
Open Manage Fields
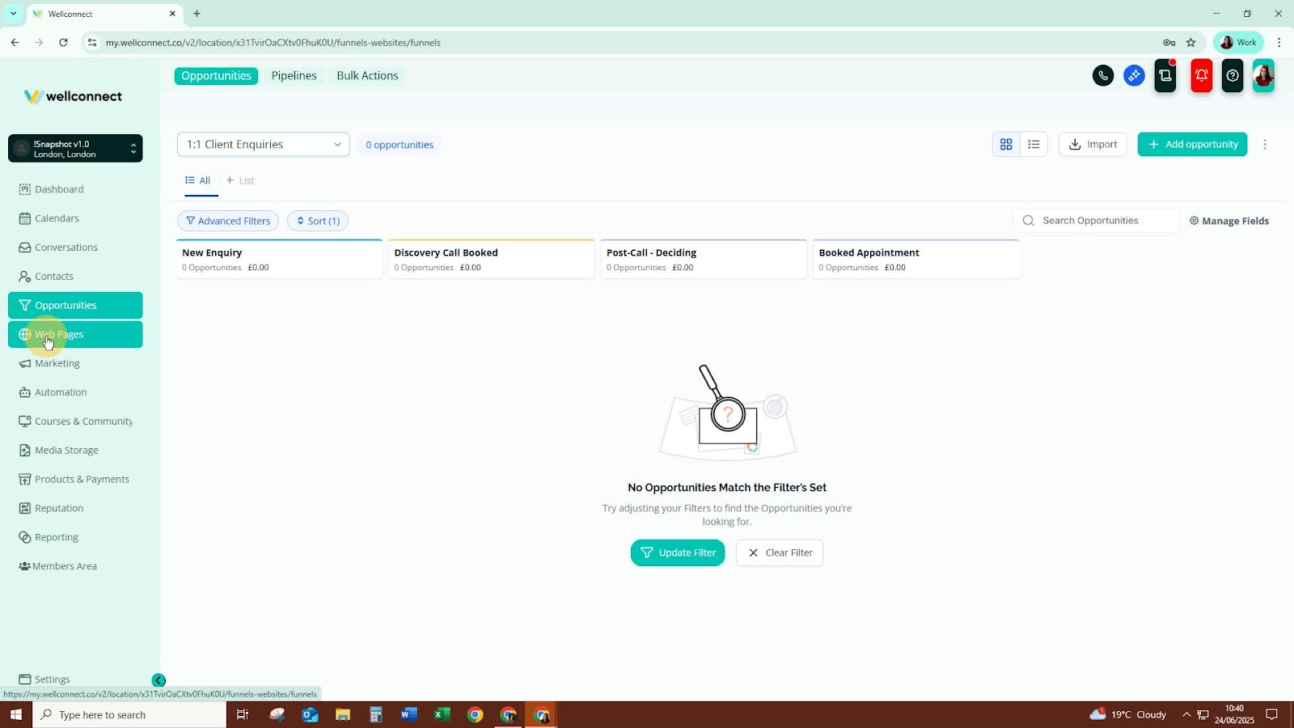tap(1228, 221)
